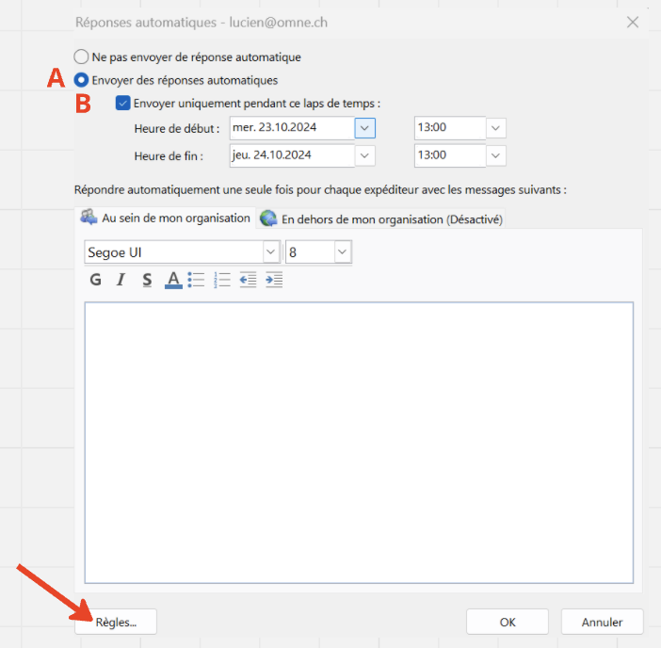
Task: Confirm with the OK button
Action: point(508,622)
